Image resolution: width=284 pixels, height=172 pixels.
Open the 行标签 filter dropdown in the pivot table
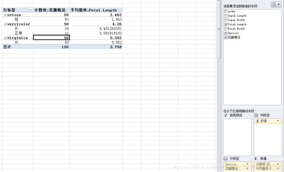tap(31, 10)
